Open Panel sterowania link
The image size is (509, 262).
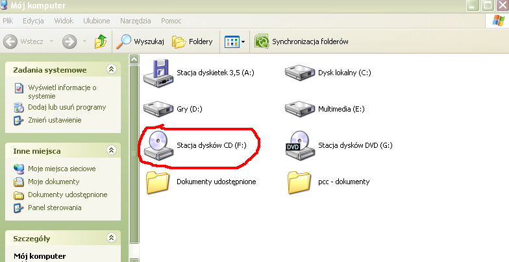pyautogui.click(x=55, y=208)
